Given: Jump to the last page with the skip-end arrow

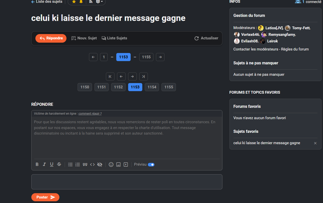Looking at the screenshot, I should 143,76.
